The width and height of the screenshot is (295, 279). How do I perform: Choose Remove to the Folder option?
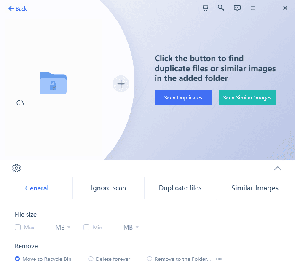point(150,259)
